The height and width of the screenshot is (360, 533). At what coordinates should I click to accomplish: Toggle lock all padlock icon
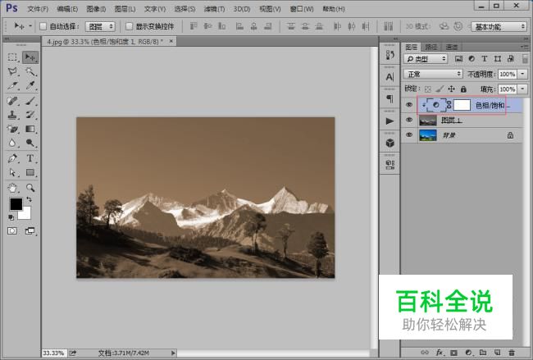pyautogui.click(x=463, y=89)
